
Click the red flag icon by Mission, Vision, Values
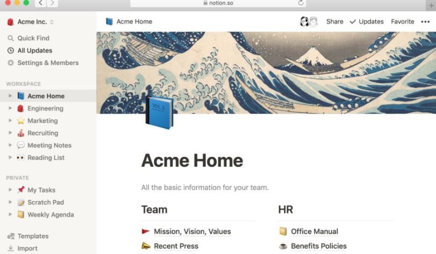point(145,231)
